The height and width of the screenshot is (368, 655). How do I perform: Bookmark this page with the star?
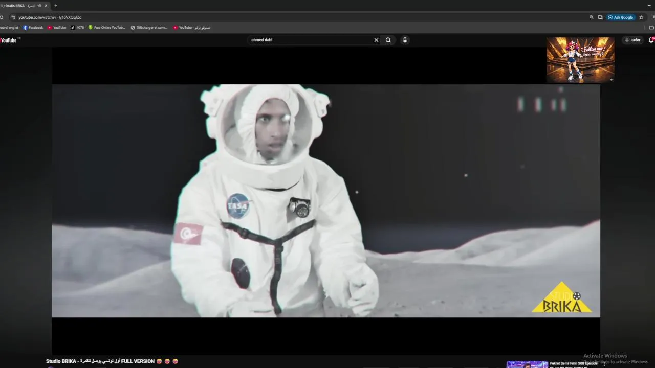[641, 17]
